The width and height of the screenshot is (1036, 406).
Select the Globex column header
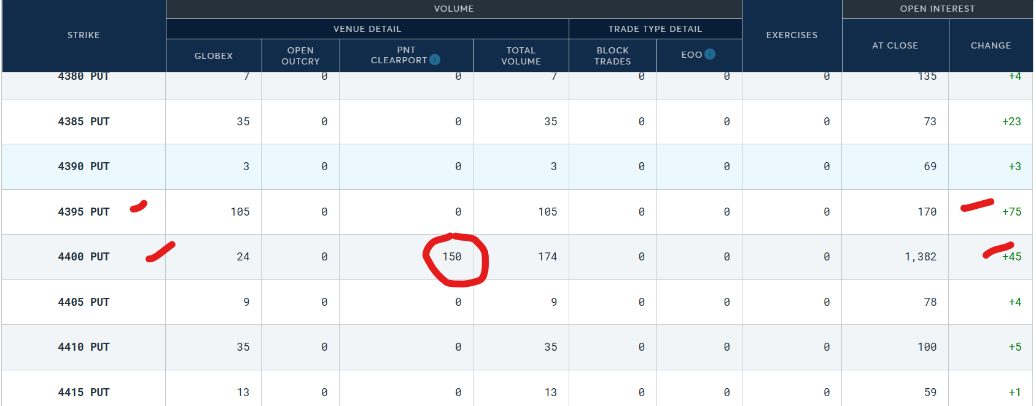[x=214, y=56]
